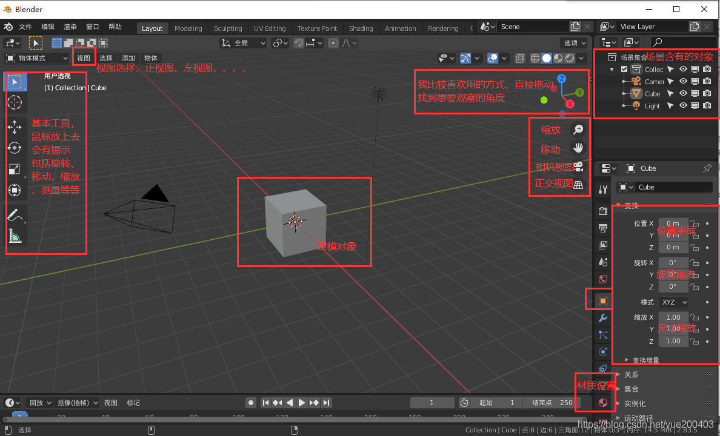The image size is (720, 436).
Task: Select solid viewport shading mode
Action: pos(547,58)
